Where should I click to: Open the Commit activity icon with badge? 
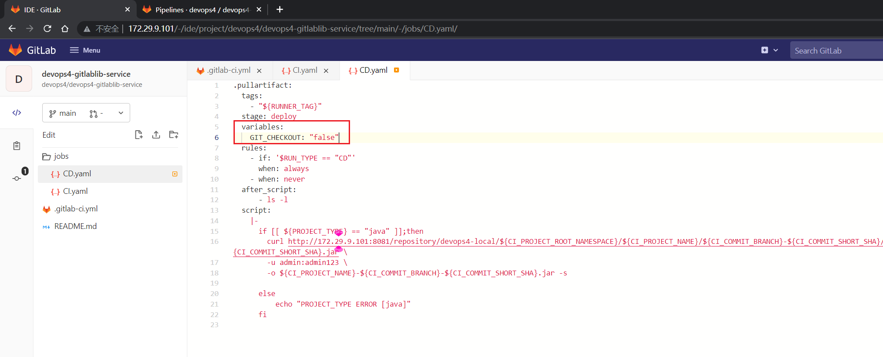pyautogui.click(x=17, y=178)
